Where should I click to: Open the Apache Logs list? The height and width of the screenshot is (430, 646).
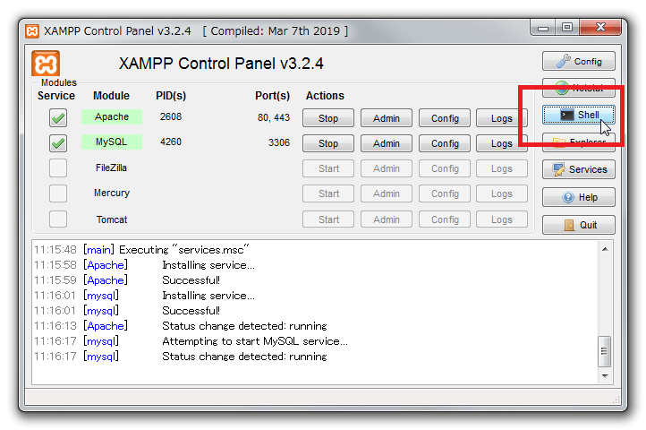[502, 118]
